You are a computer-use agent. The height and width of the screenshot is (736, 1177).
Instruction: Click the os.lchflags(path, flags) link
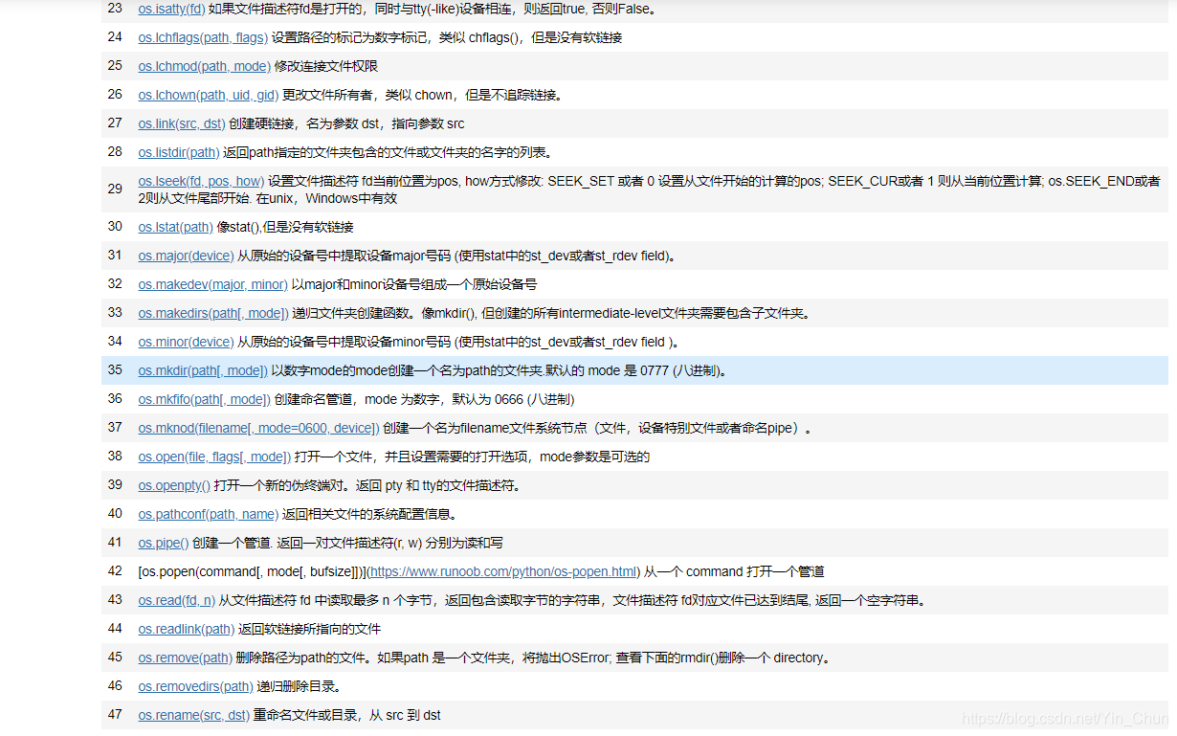pos(203,37)
